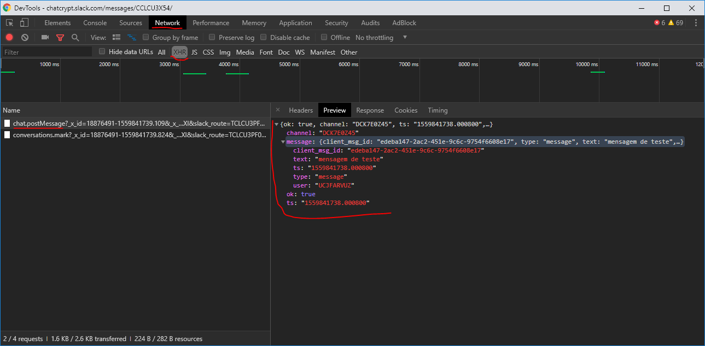Filter requests by JS
The image size is (705, 346).
[194, 52]
